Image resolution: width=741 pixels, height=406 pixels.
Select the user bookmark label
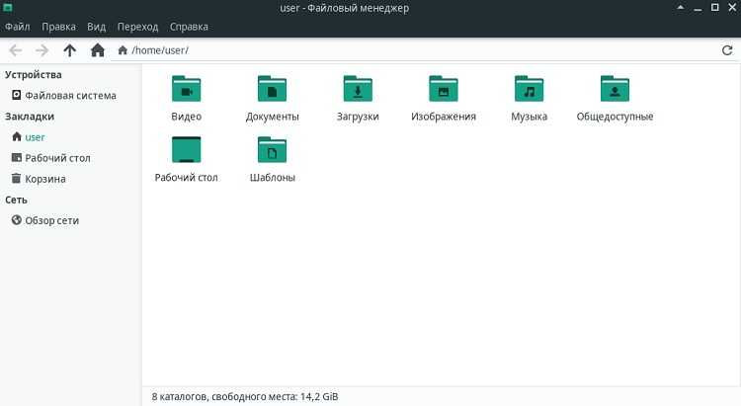tap(35, 137)
